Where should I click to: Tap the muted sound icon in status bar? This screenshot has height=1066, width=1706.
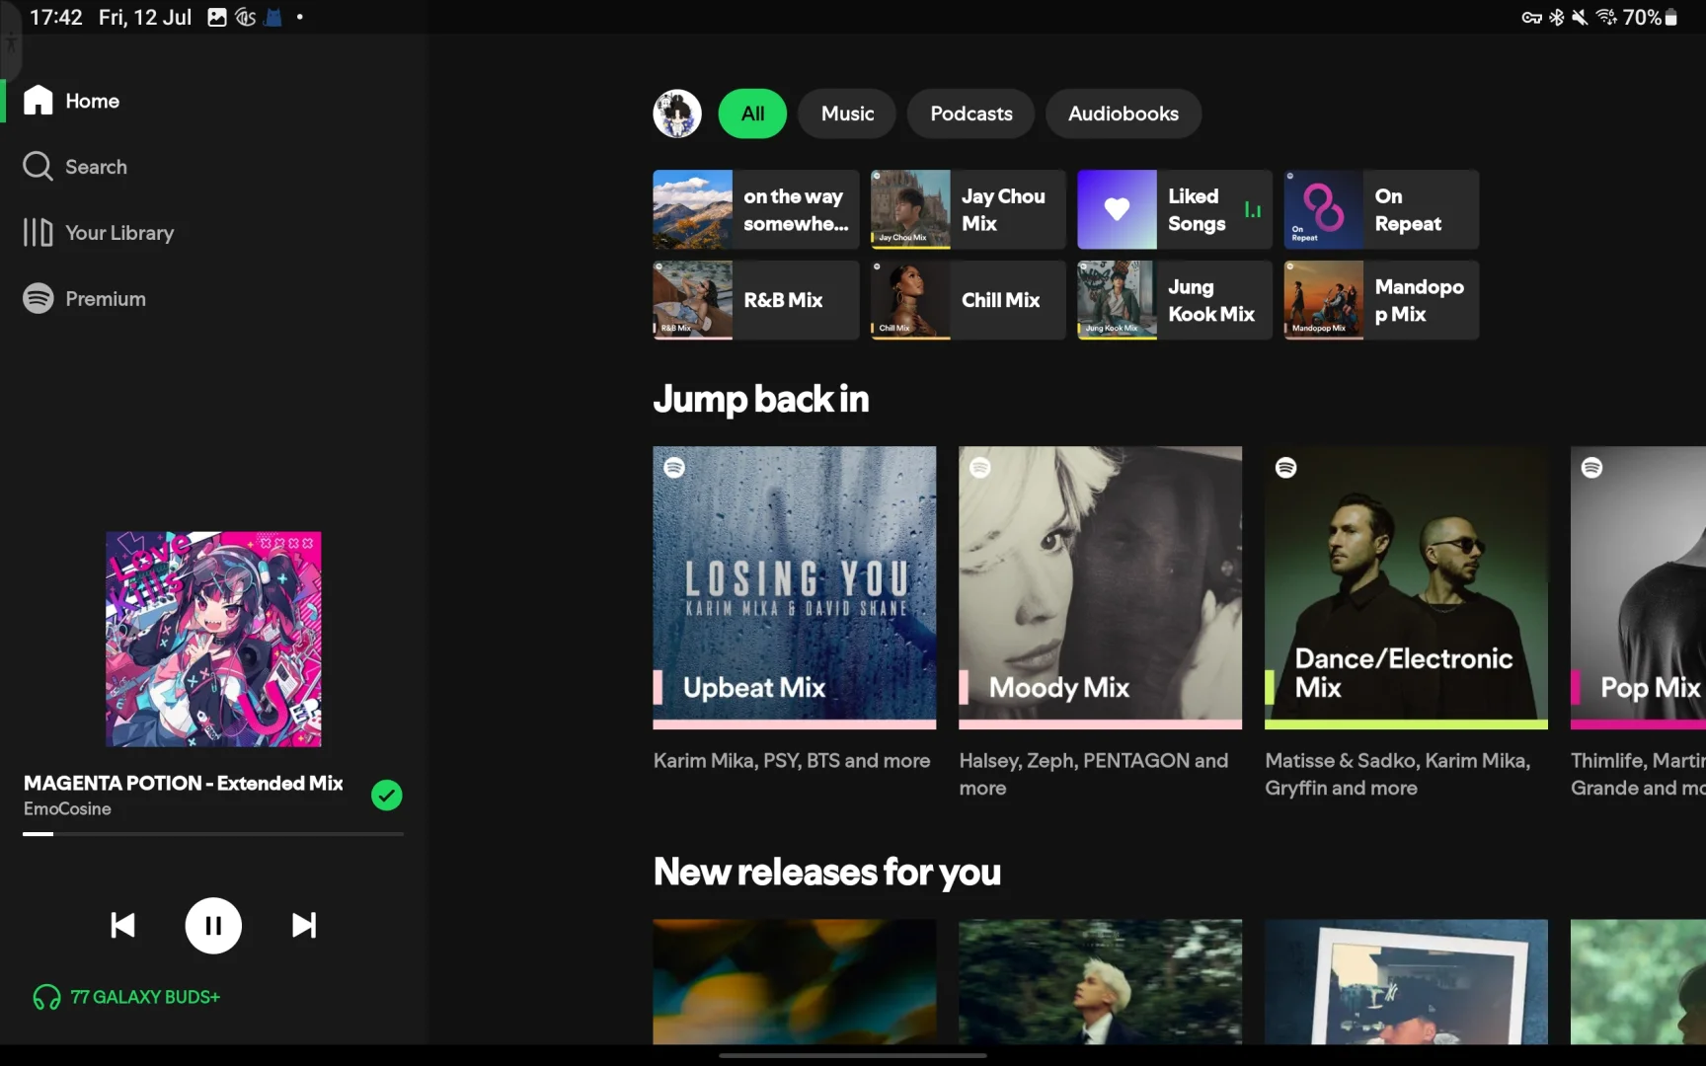(x=1581, y=17)
